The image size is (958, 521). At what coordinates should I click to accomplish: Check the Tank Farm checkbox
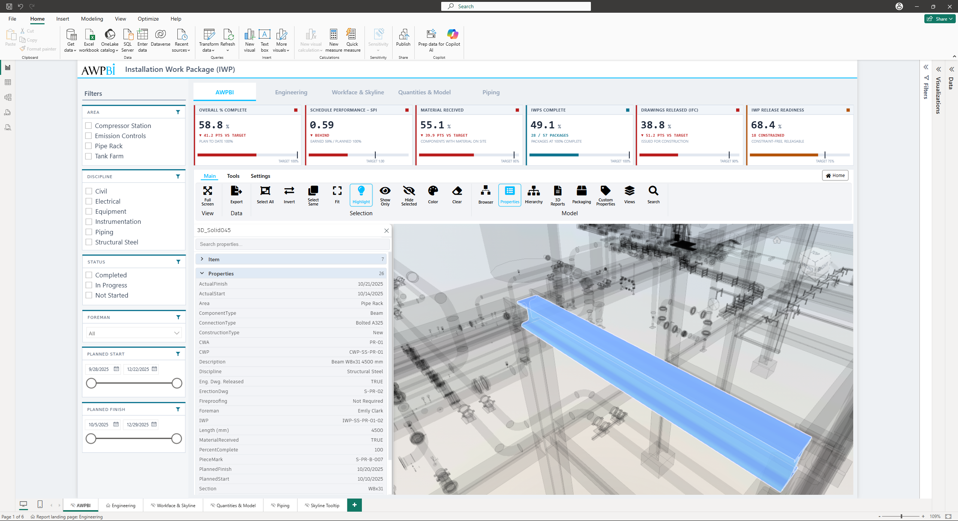(89, 156)
